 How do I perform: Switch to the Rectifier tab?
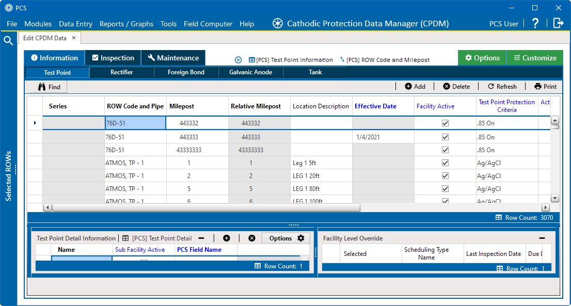tap(121, 72)
